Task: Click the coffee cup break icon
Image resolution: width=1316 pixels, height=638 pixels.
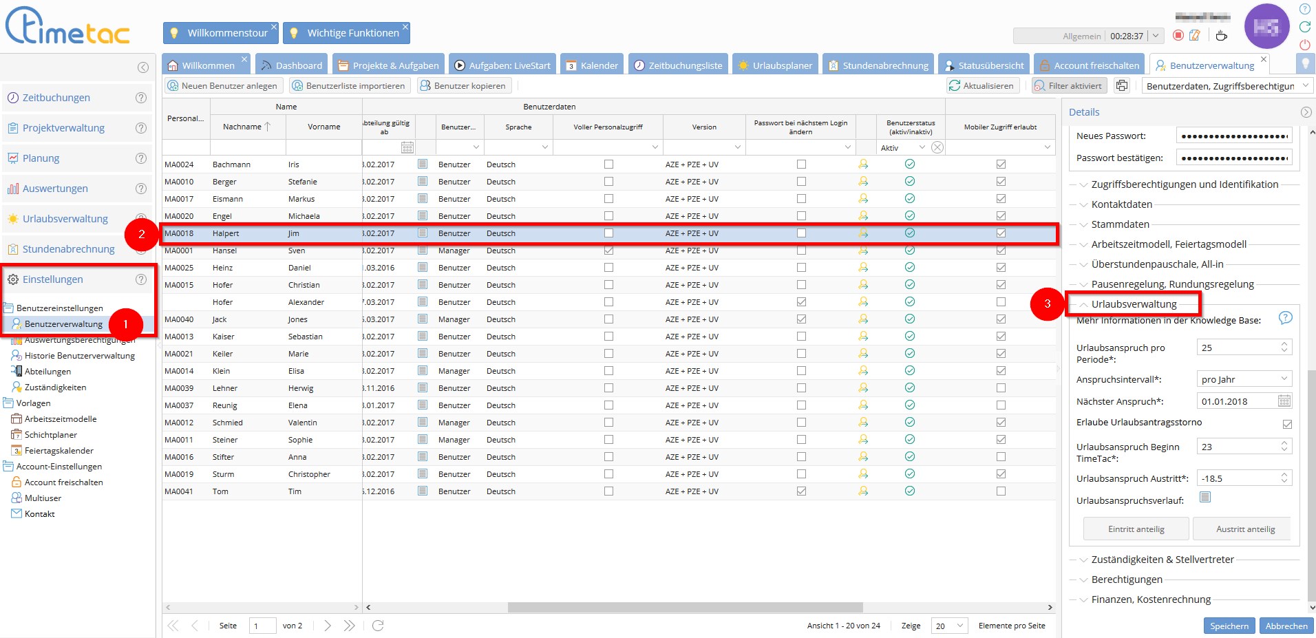Action: 1221,36
